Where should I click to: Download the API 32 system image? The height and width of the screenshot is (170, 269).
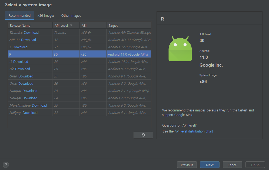[x=28, y=40]
